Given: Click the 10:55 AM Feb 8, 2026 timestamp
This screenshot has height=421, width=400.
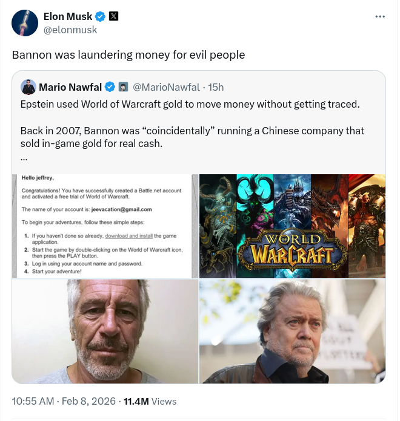Looking at the screenshot, I should tap(64, 401).
